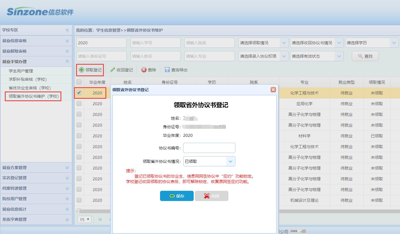Open the 请选择录入协议权限 dropdown
The height and width of the screenshot is (234, 400).
coord(263,56)
